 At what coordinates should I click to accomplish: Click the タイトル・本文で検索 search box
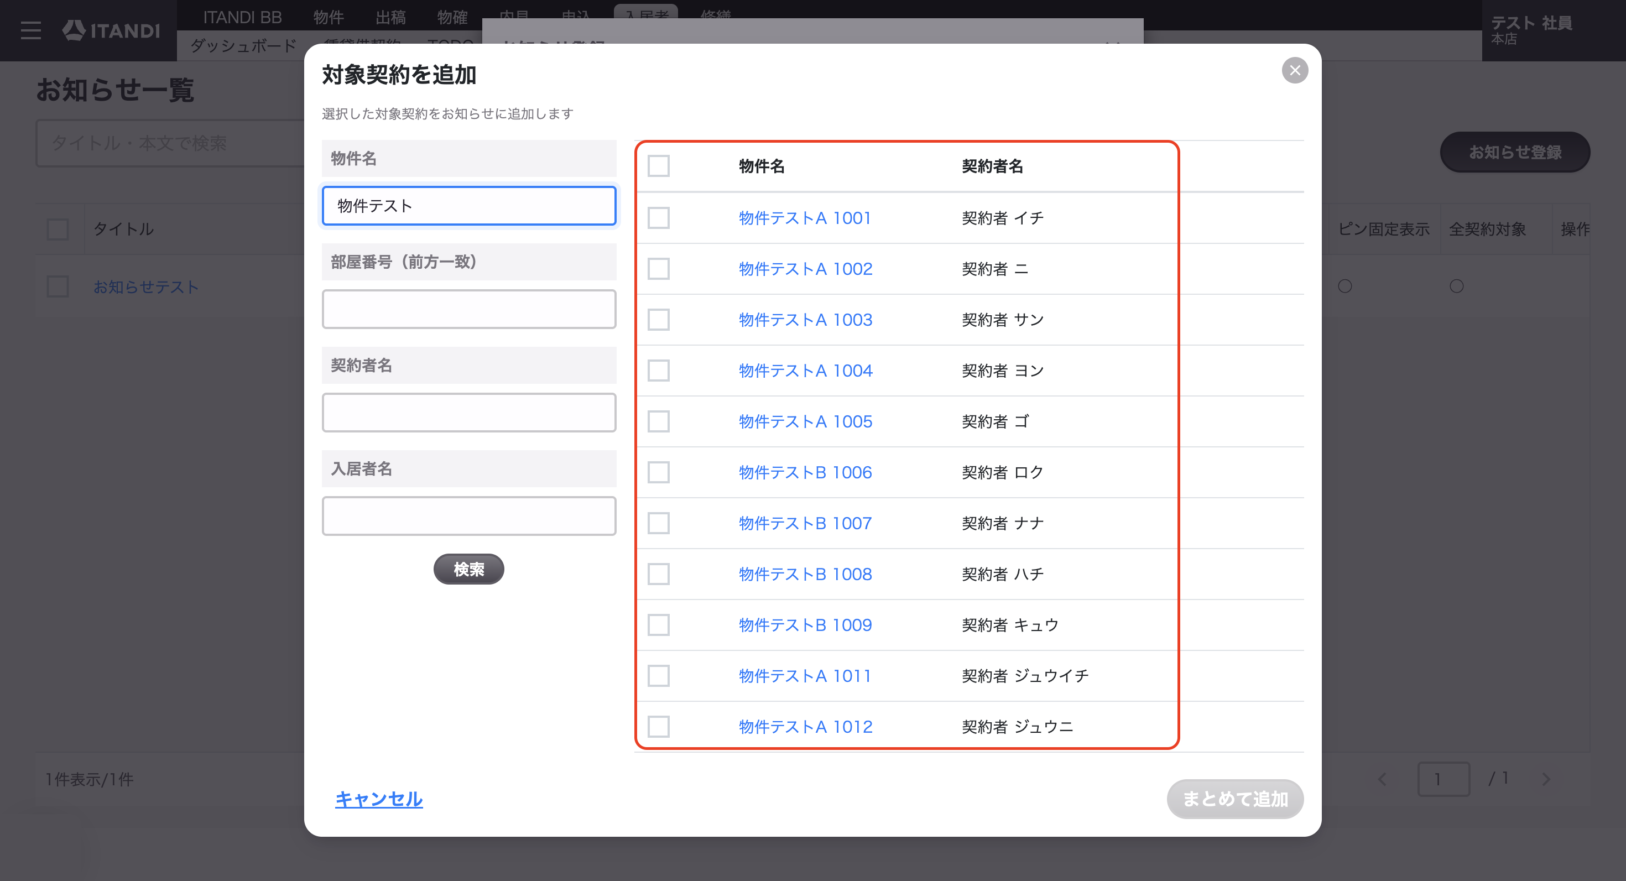(x=170, y=143)
